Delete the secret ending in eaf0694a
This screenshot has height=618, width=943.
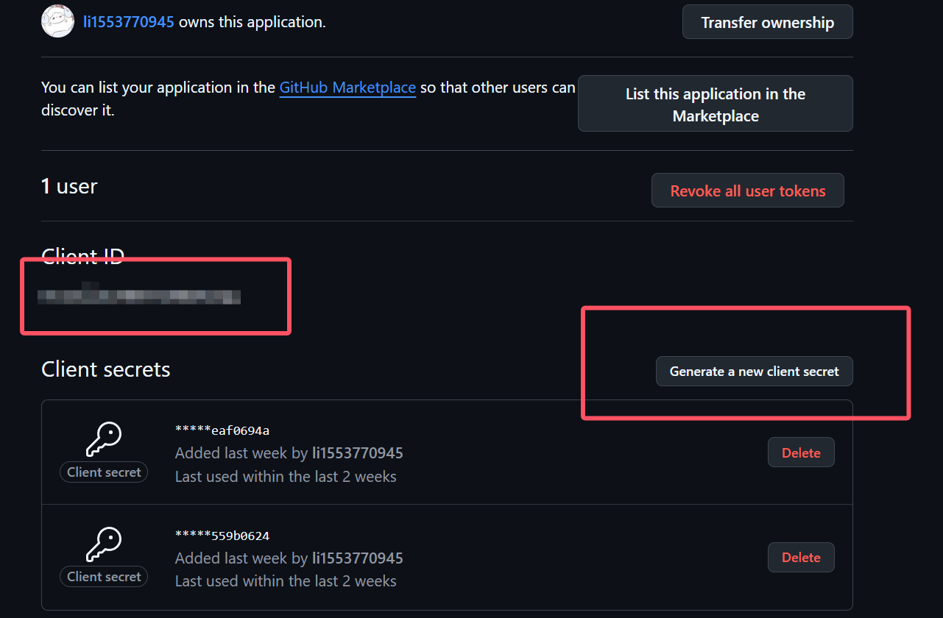click(x=801, y=452)
